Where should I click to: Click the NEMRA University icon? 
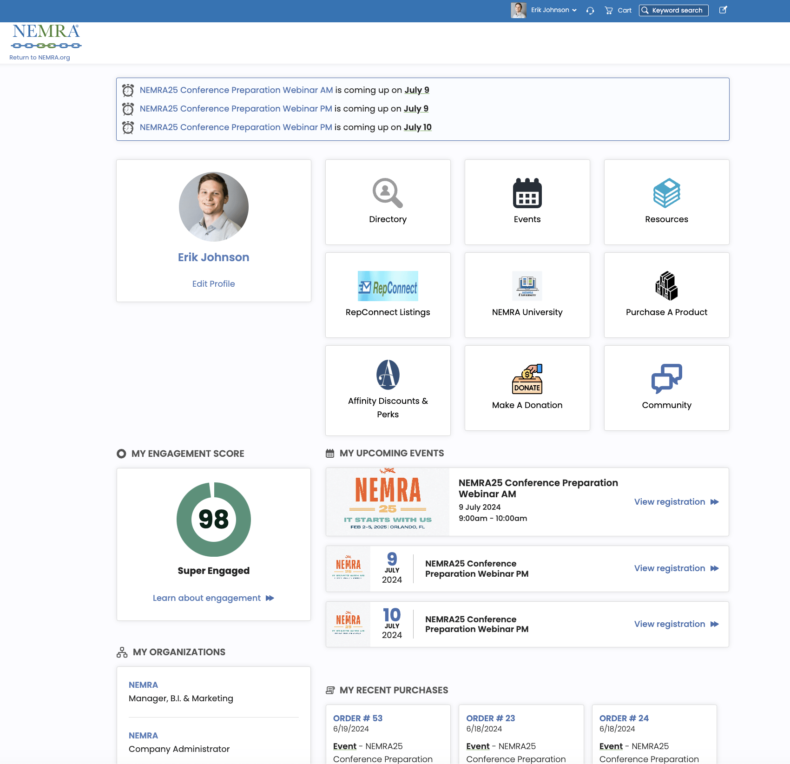click(x=527, y=286)
